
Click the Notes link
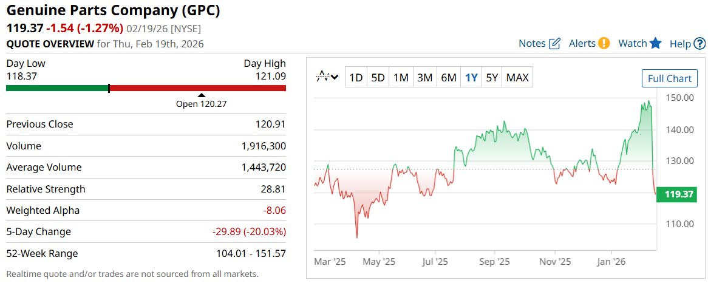[x=532, y=44]
